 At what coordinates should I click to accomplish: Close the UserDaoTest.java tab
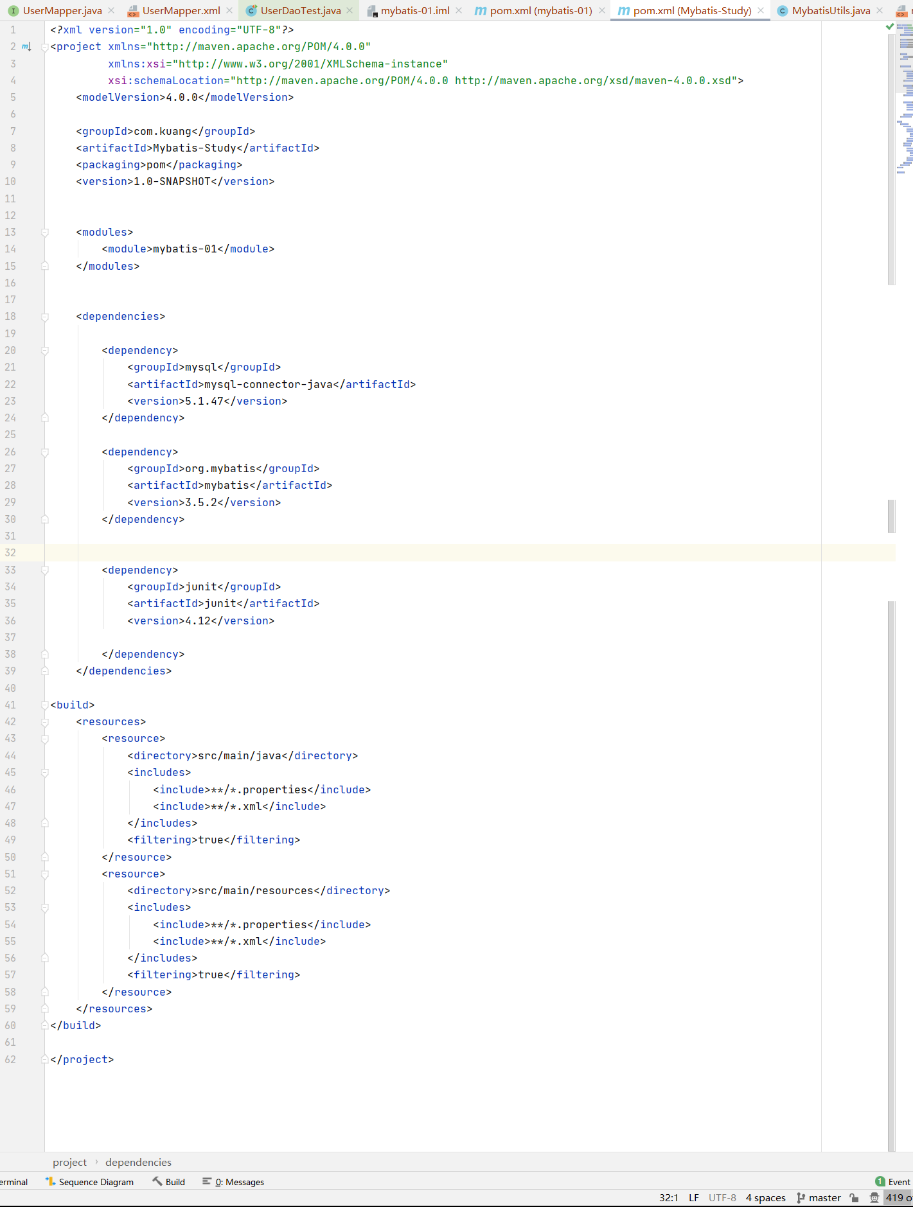350,10
